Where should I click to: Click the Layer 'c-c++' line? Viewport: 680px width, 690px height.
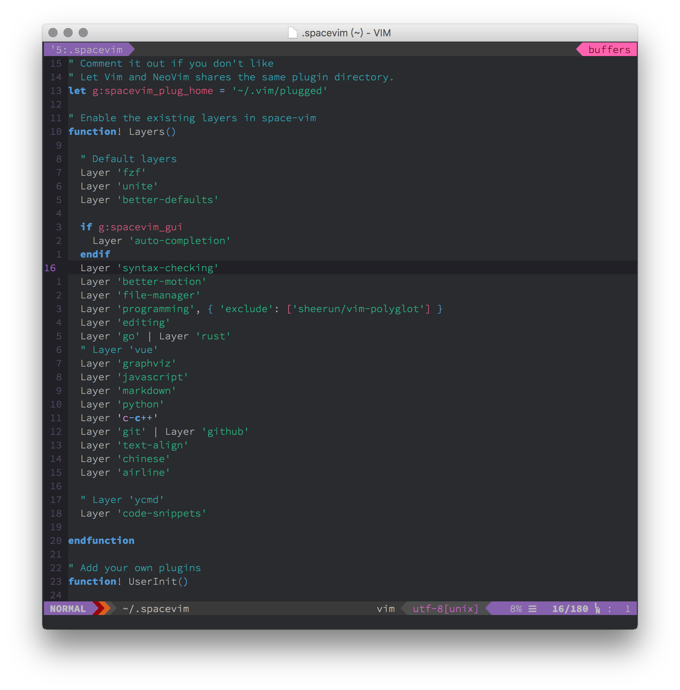[x=119, y=418]
